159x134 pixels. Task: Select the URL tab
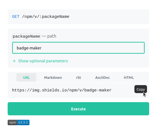coord(26,77)
